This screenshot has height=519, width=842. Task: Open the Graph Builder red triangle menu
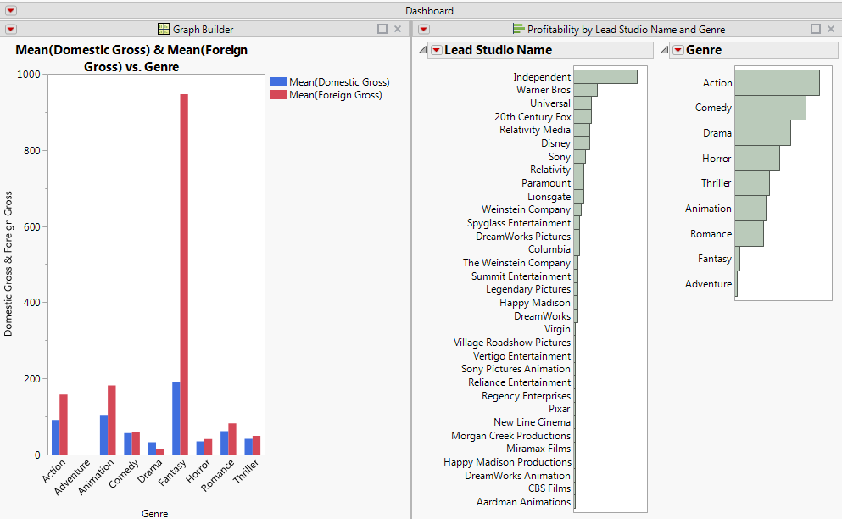point(11,29)
